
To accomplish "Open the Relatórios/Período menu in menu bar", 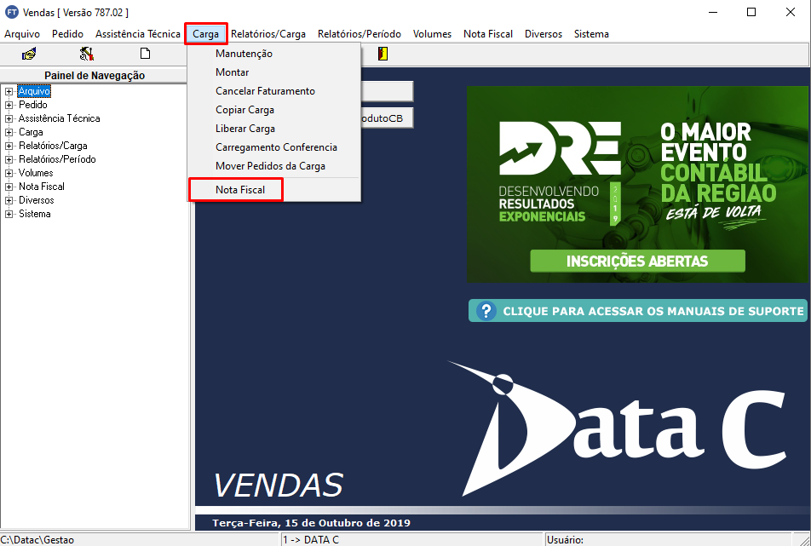I will point(359,34).
